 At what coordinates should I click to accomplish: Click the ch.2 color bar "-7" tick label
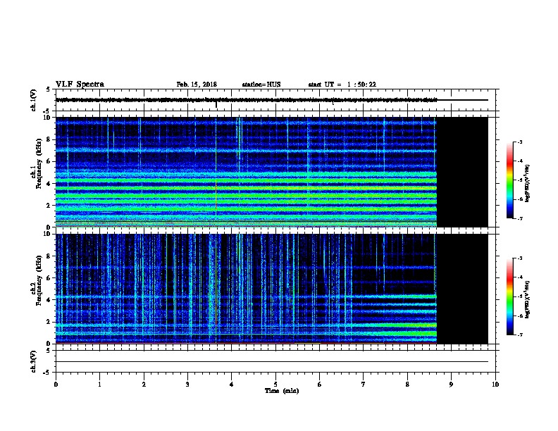click(519, 335)
